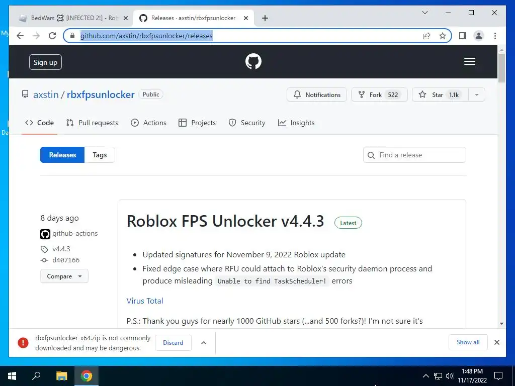Star the repository
Screen dimensions: 515x386
pos(440,95)
